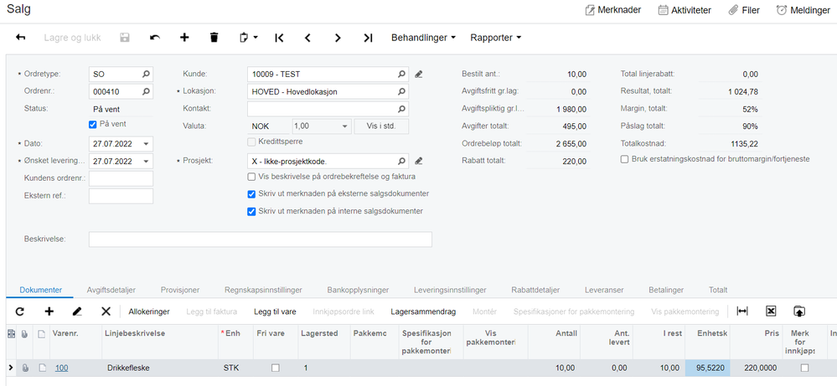Click the Excel export icon in grid toolbar

[770, 311]
